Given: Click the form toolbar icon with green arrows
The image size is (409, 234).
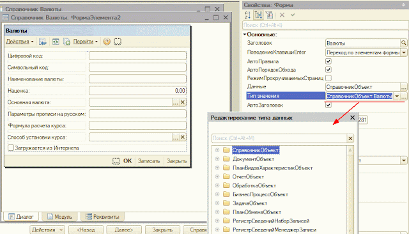Looking at the screenshot, I should click(56, 42).
